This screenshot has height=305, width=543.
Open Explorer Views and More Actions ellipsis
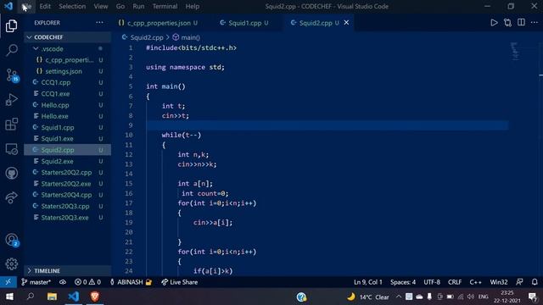point(99,23)
